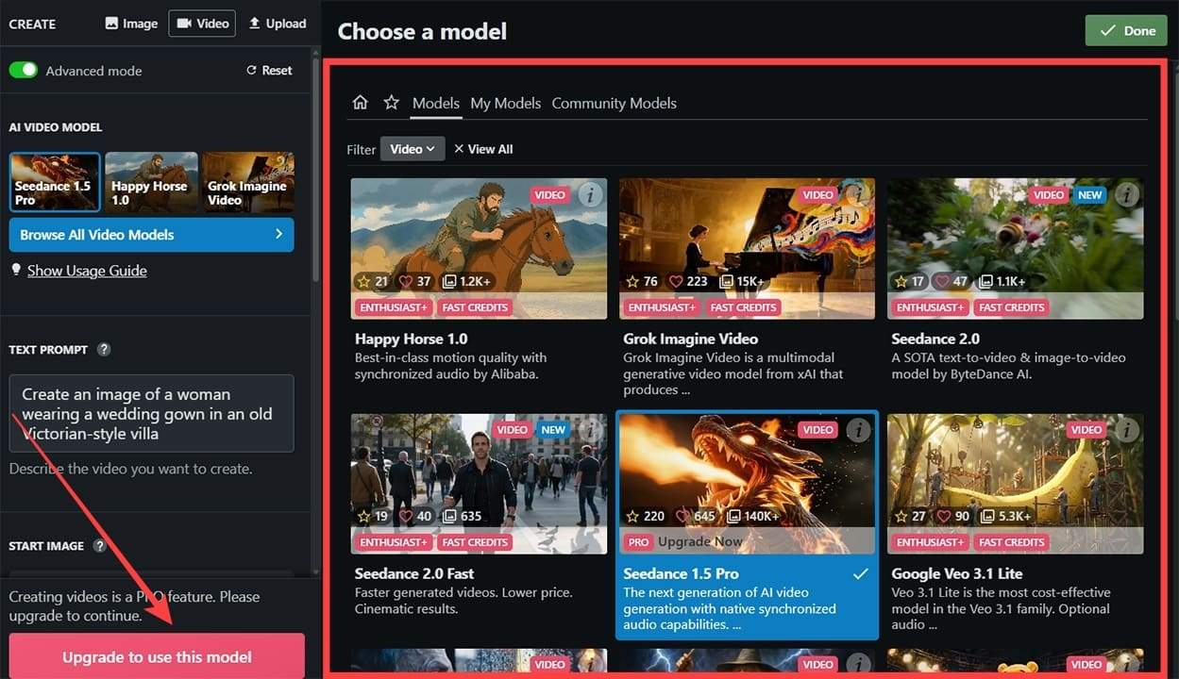Click the star icon on Seedance 2.0 card
The height and width of the screenshot is (679, 1179).
901,281
